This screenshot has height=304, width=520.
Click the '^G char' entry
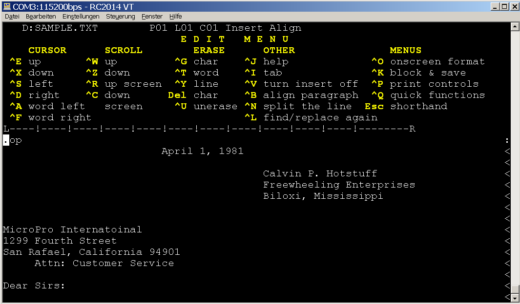197,61
